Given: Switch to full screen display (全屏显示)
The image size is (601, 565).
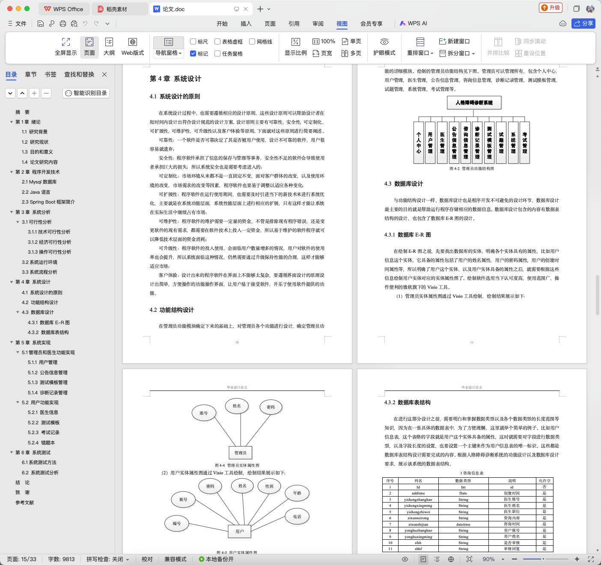Looking at the screenshot, I should pyautogui.click(x=66, y=47).
